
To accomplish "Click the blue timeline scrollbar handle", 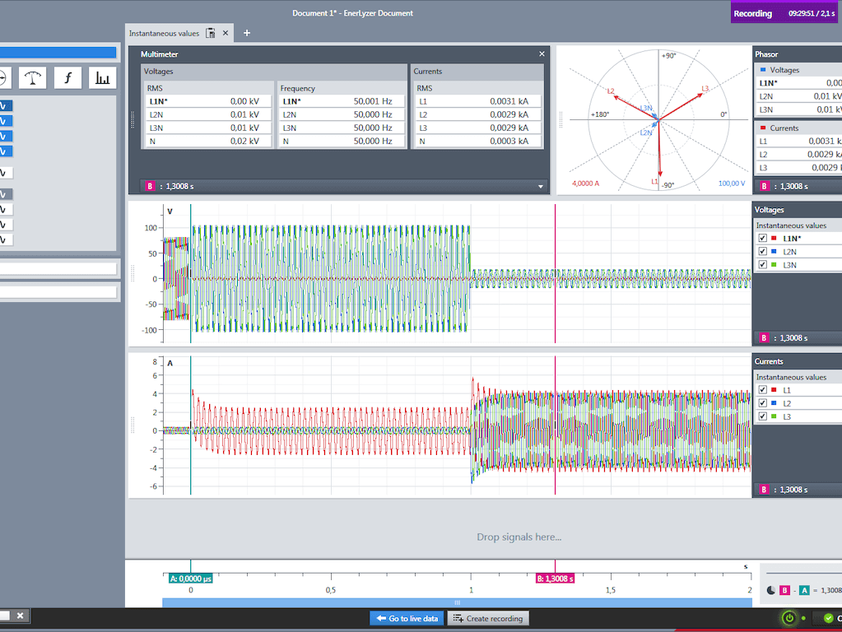I will (457, 602).
